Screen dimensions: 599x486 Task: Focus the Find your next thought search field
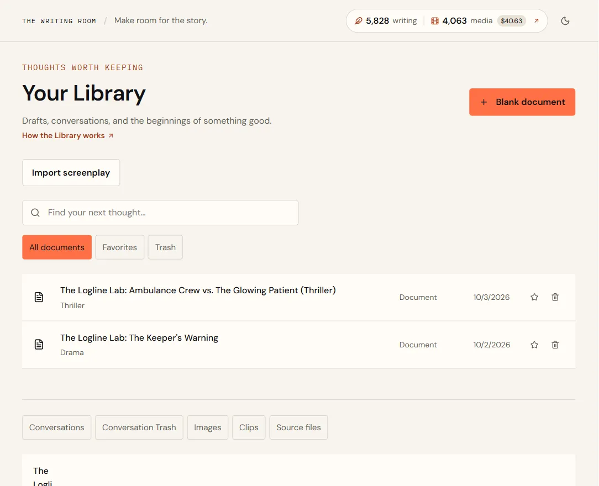pos(160,213)
